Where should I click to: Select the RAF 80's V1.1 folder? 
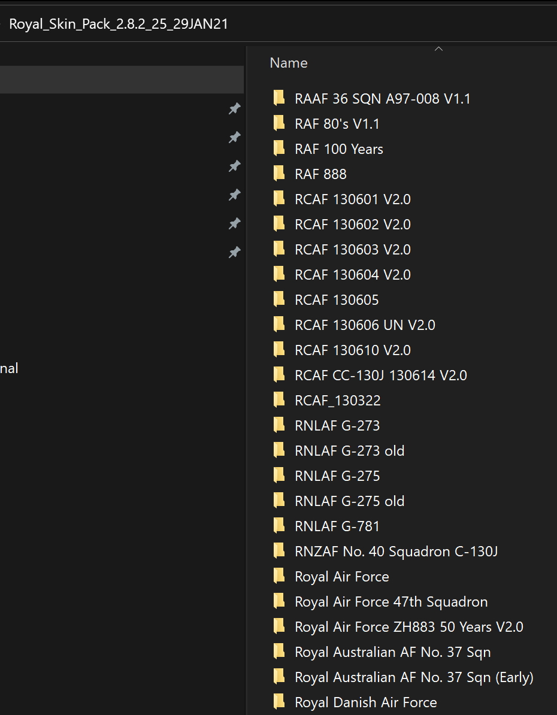(337, 124)
